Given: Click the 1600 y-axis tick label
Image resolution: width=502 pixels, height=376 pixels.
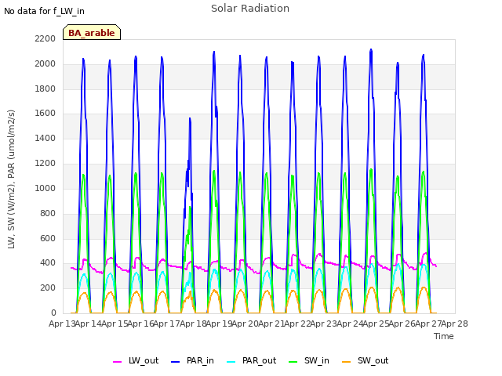Looking at the screenshot, I should coord(45,114).
